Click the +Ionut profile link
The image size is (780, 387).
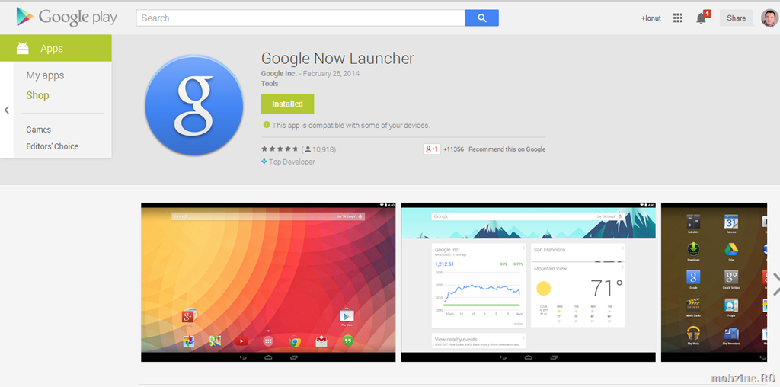651,18
